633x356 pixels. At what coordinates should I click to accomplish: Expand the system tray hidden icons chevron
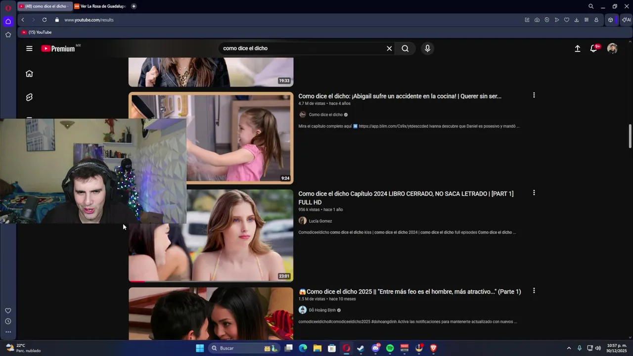coord(569,348)
